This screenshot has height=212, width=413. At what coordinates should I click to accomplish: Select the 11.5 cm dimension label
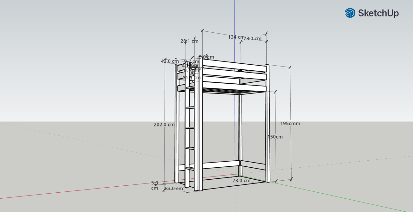[x=192, y=77]
